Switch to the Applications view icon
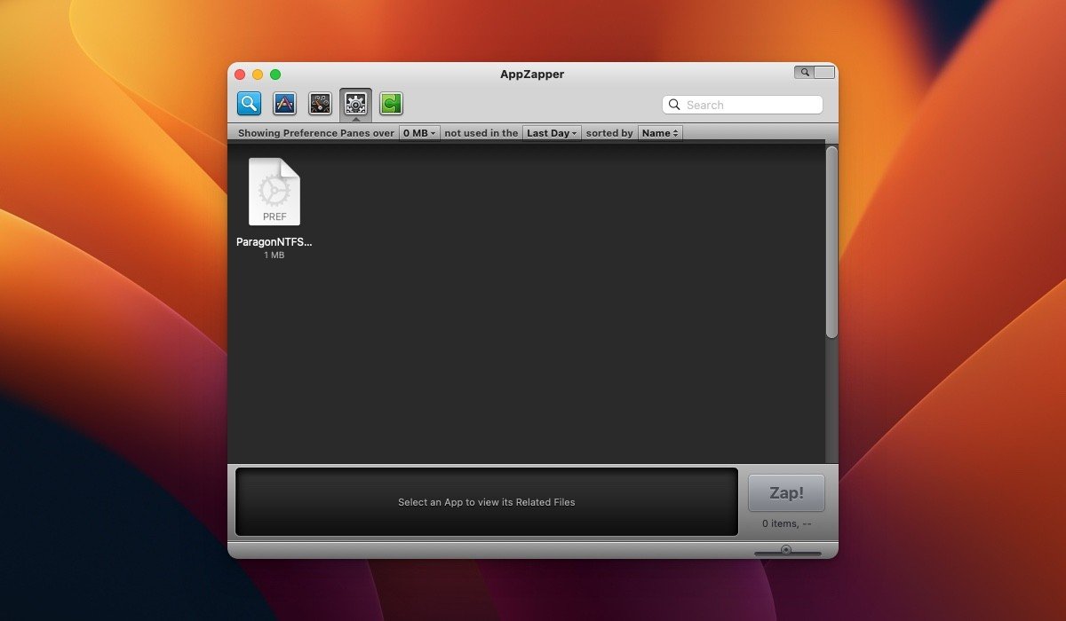 284,104
